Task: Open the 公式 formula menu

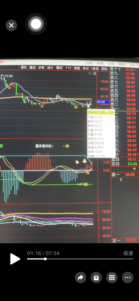Action: click(111, 64)
